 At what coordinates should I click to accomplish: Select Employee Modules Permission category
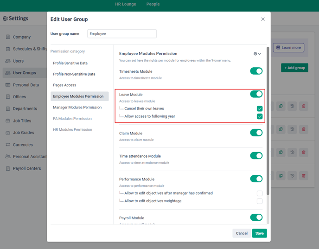80,96
